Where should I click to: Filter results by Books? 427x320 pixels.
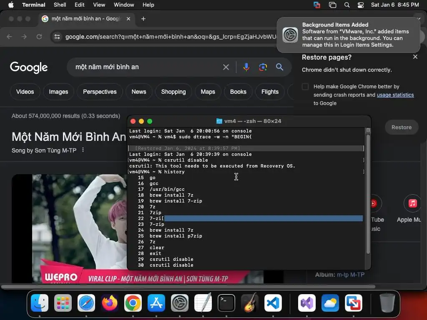[238, 92]
